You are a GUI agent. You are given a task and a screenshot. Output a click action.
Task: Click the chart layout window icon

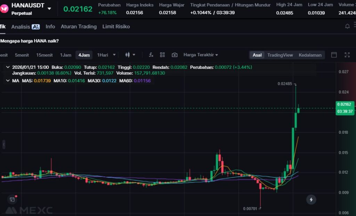pos(334,55)
